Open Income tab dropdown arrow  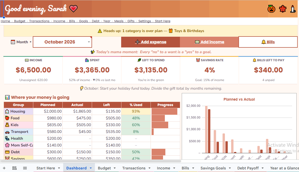[174, 168]
